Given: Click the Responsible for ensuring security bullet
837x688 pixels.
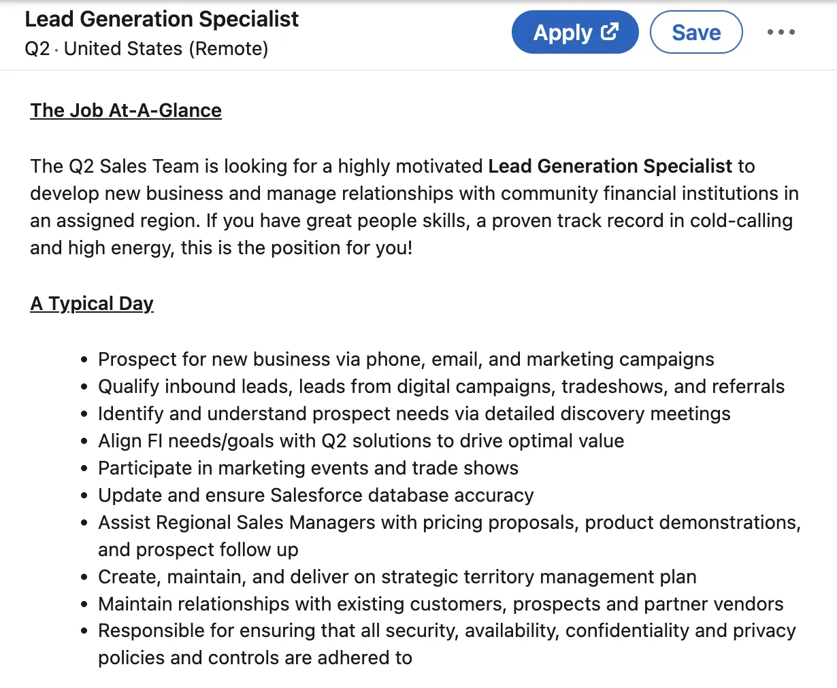Looking at the screenshot, I should tap(446, 631).
